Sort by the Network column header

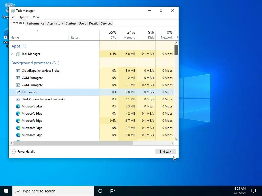tap(165, 35)
